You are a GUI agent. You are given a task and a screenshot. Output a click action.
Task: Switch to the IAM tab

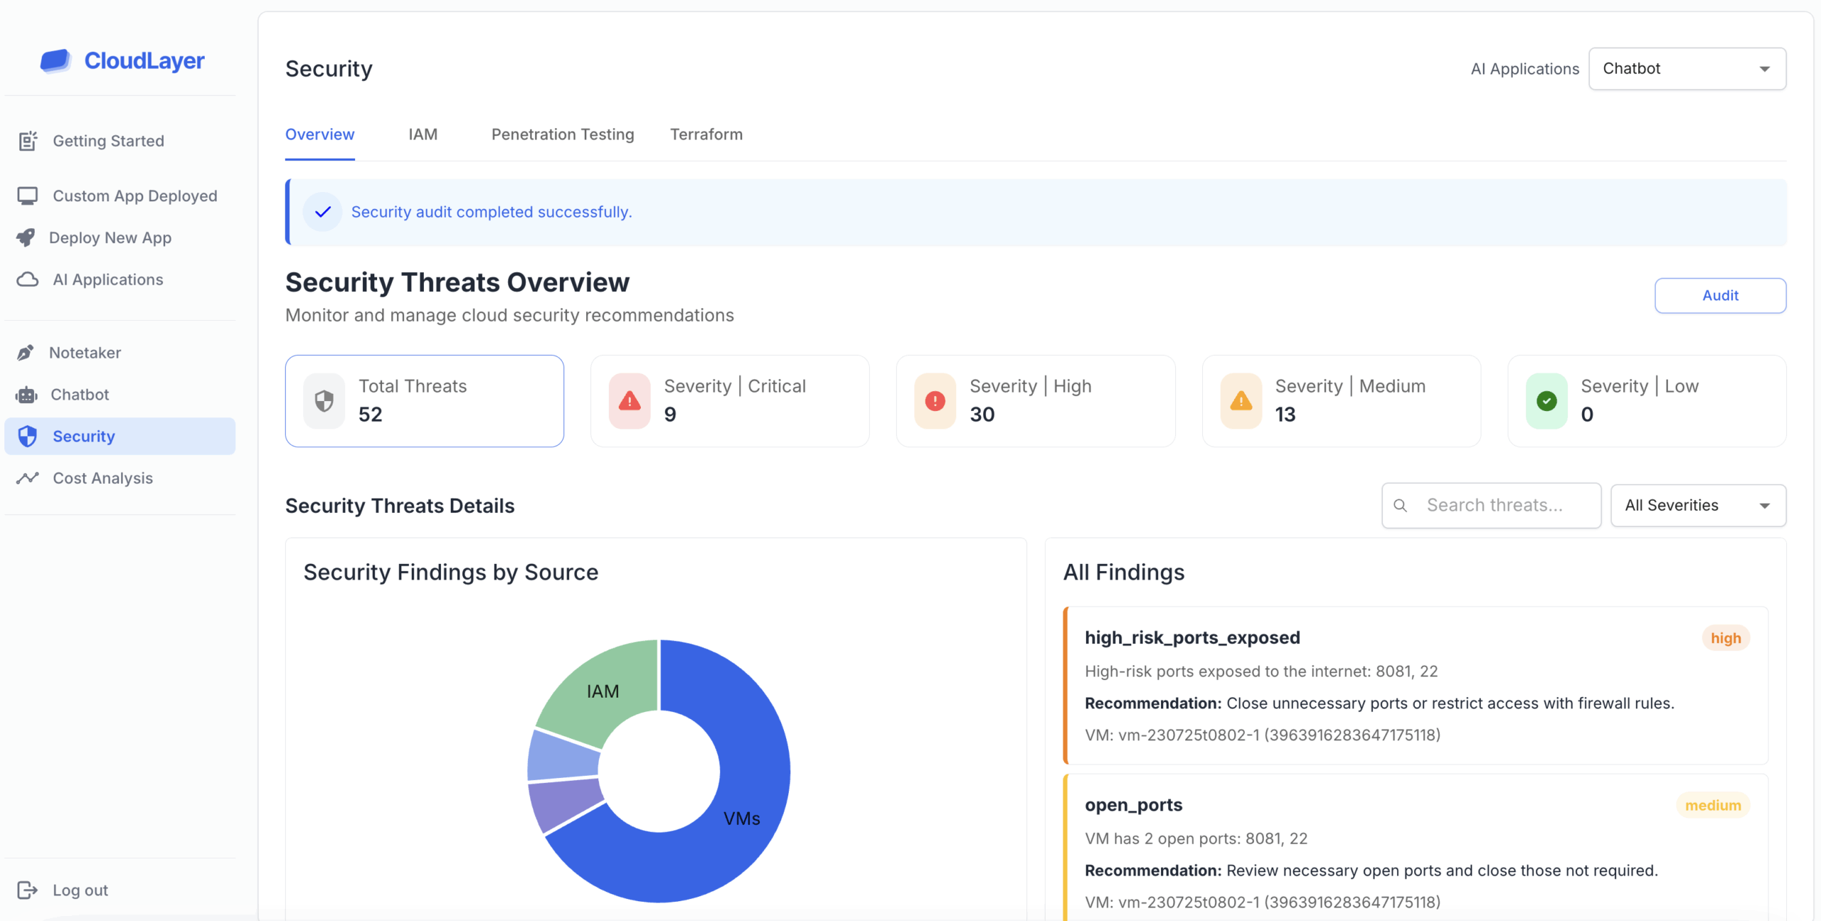[x=423, y=134]
